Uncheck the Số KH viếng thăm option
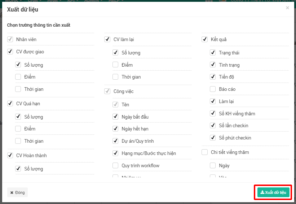This screenshot has width=296, height=204. click(213, 114)
